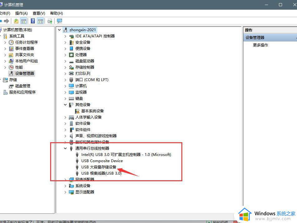Expand 共享文件夹 in the left tree
297x223 pixels.
pyautogui.click(x=5, y=55)
